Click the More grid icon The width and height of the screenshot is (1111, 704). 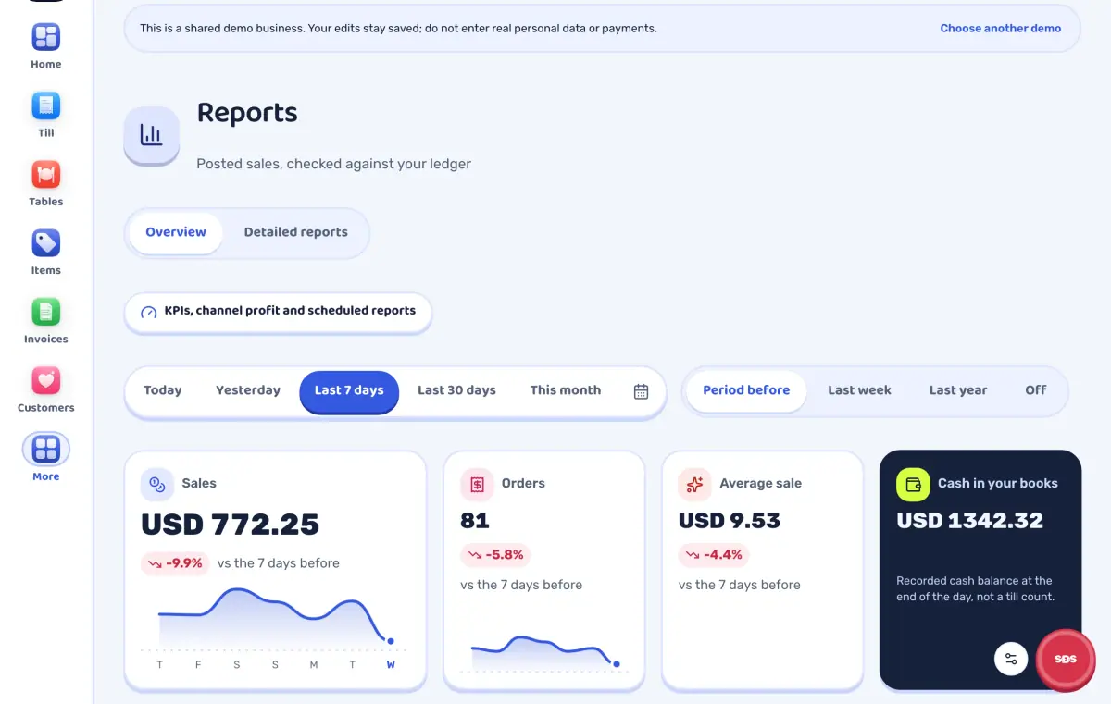tap(45, 450)
